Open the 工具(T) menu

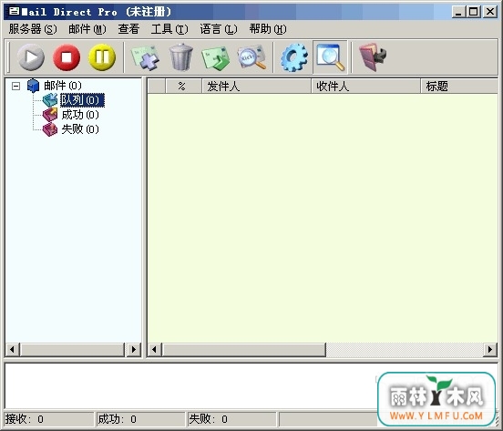point(169,29)
